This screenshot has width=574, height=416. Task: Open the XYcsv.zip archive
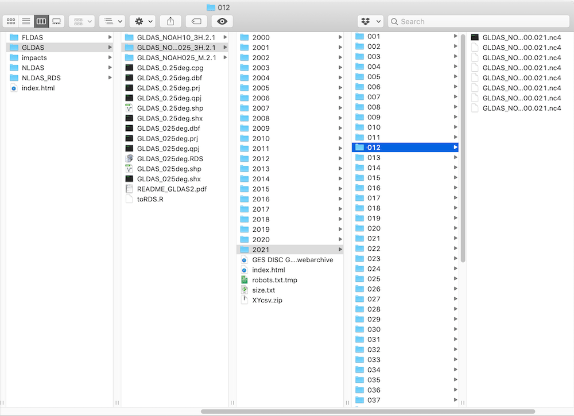click(267, 300)
